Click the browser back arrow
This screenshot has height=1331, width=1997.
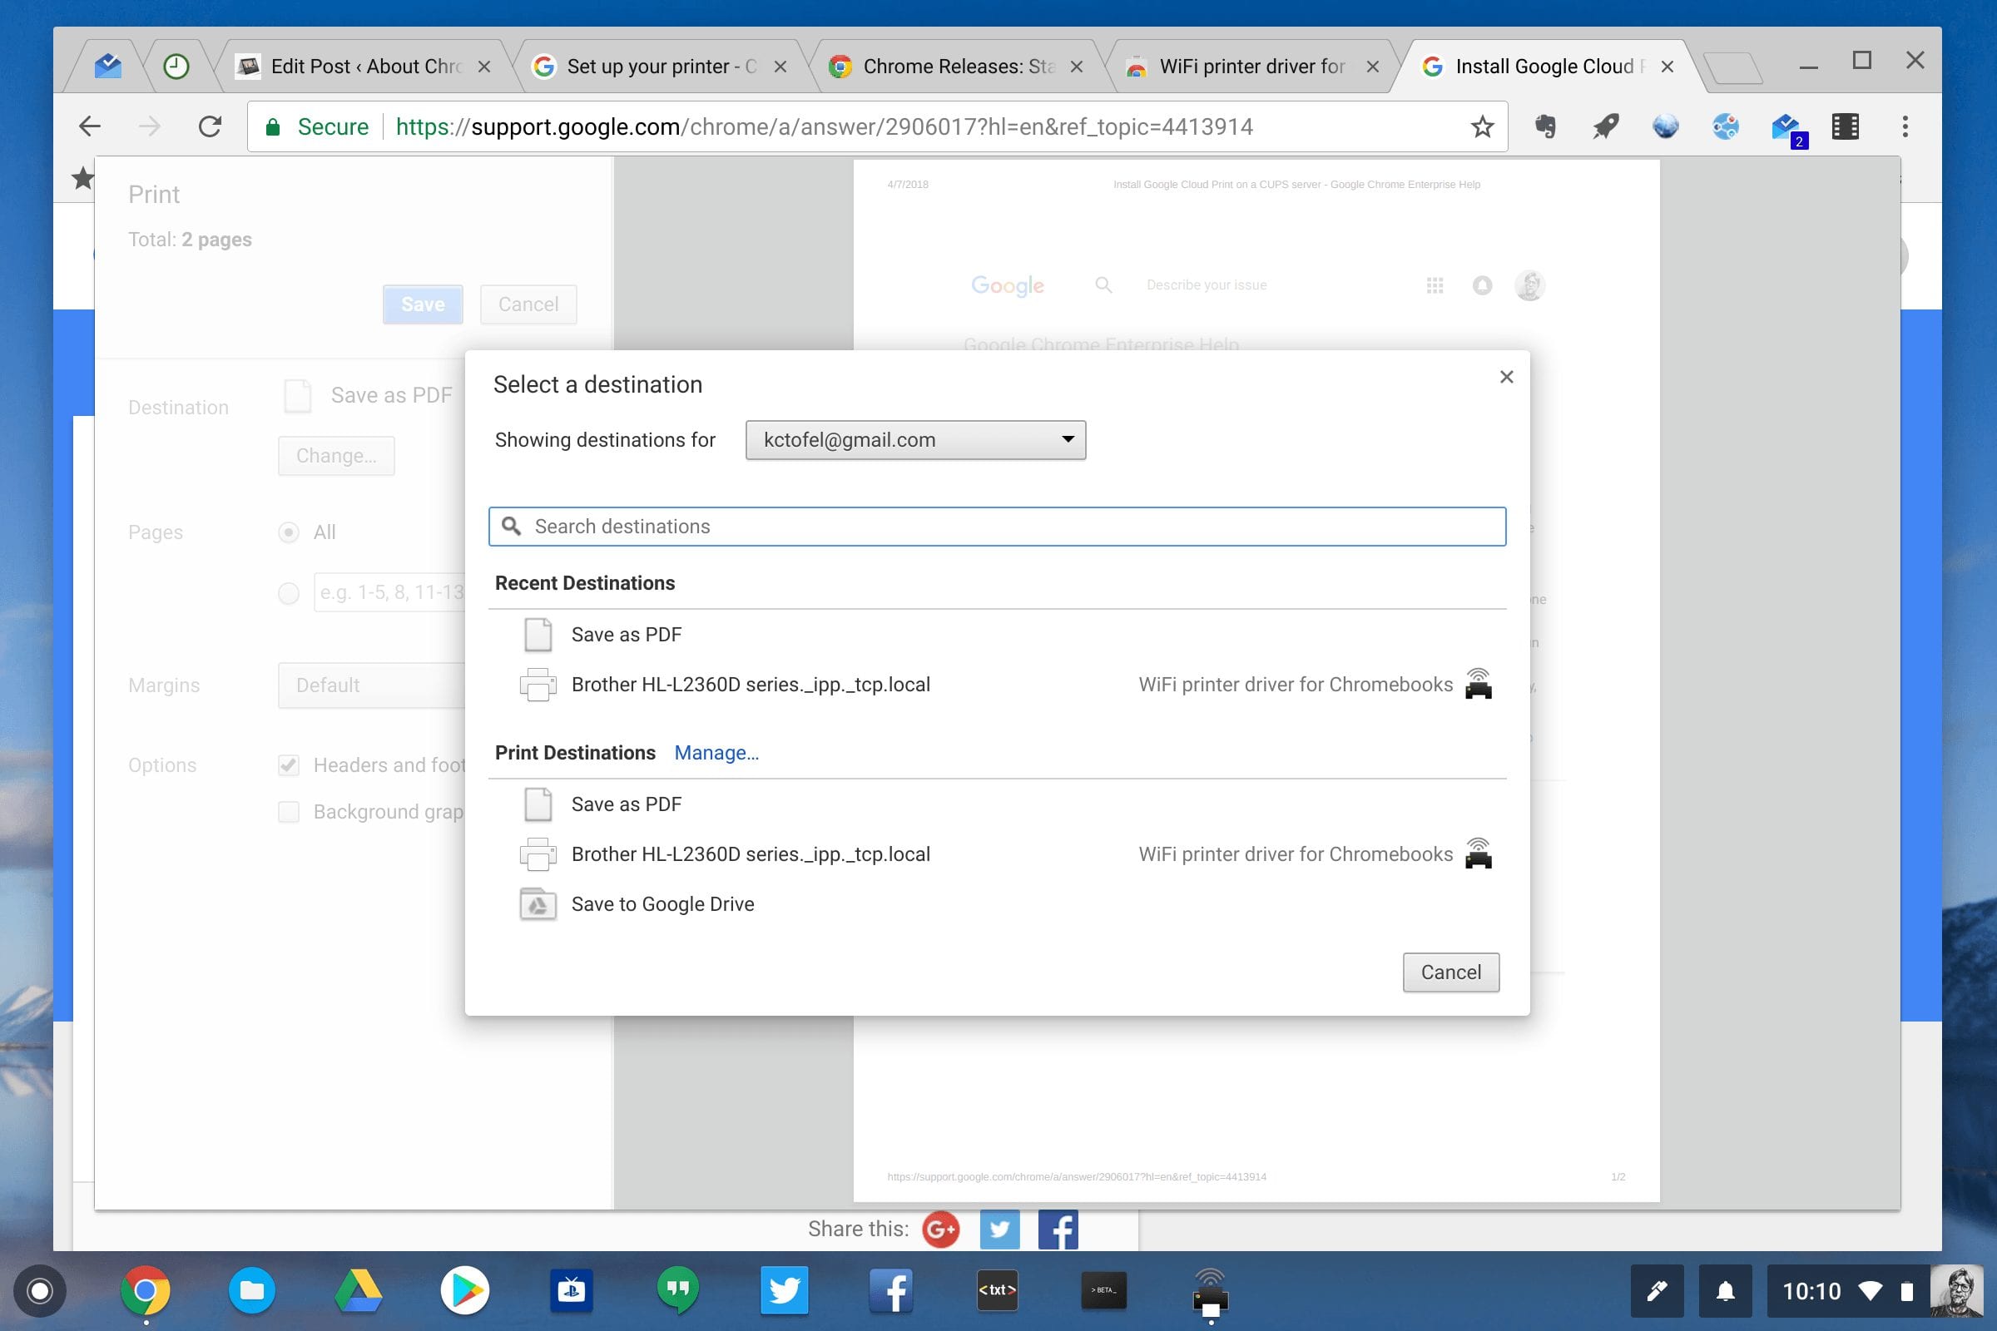90,126
